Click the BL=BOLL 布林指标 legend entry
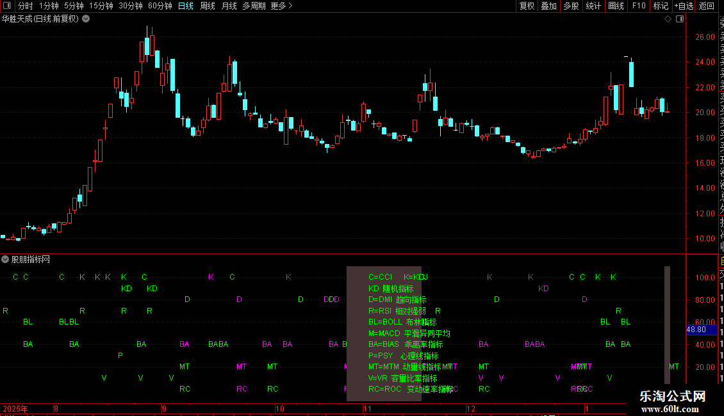Viewport: 724px width, 416px height. click(402, 322)
